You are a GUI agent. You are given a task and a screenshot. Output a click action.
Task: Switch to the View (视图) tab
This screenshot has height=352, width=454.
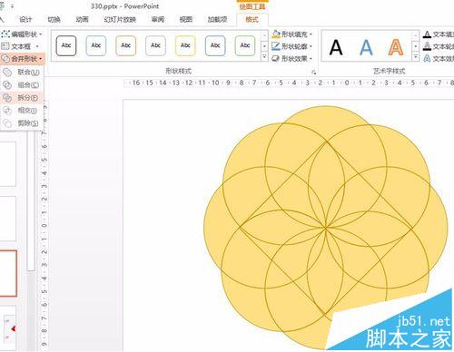186,20
